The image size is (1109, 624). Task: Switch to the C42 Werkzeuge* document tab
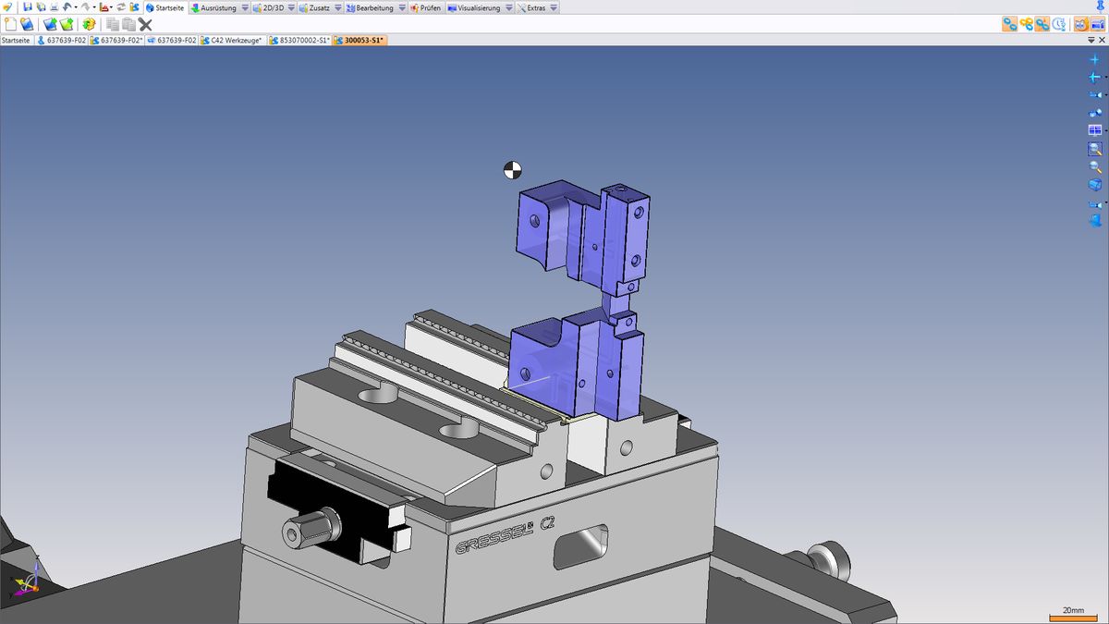coord(232,41)
